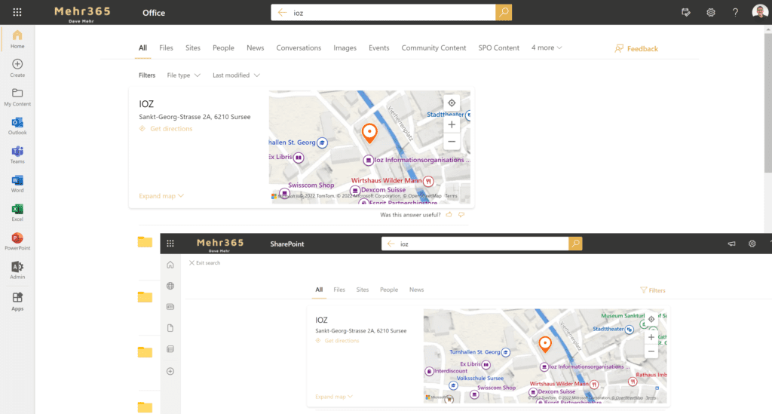Viewport: 772px width, 414px height.
Task: Zoom out on upper map
Action: click(x=452, y=141)
